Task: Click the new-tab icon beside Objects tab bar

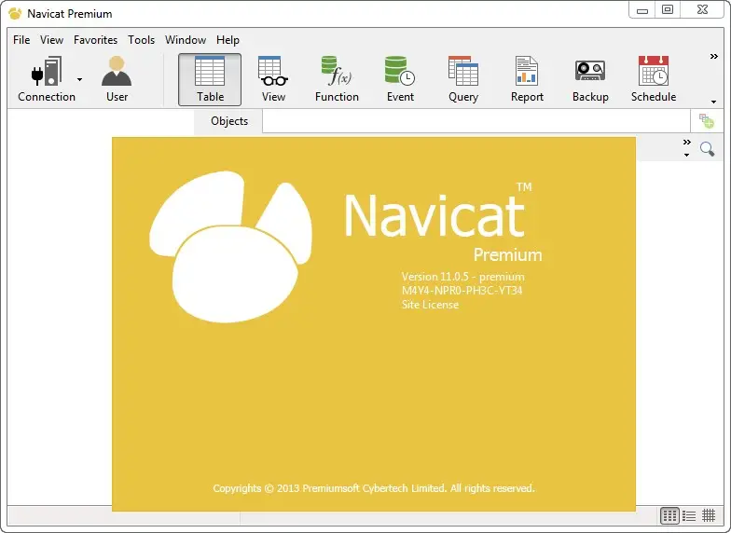Action: pos(707,121)
